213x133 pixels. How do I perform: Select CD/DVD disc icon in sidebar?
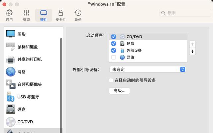coord(11,122)
